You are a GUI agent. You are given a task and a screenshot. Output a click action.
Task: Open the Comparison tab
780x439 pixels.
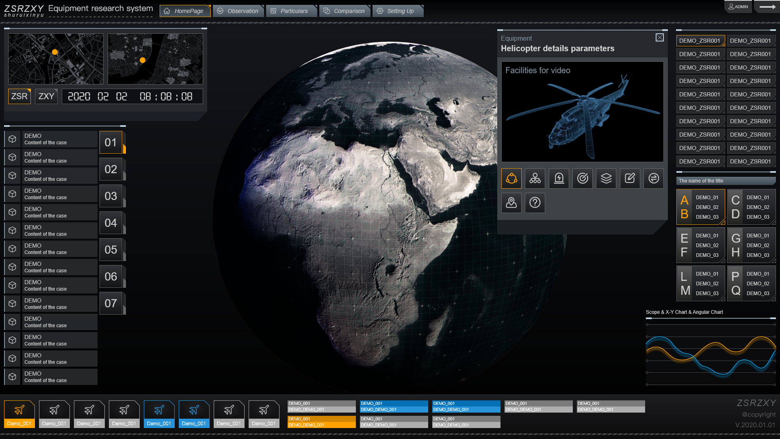click(344, 11)
